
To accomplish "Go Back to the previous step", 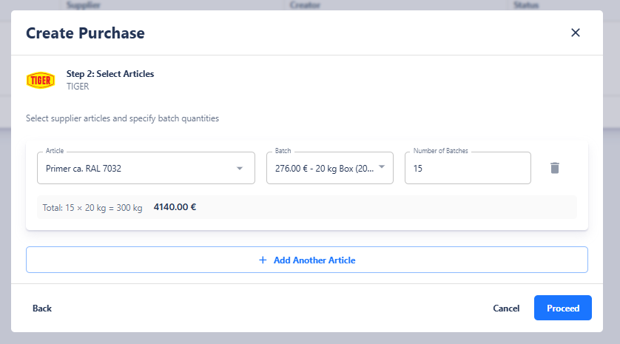I will pos(42,308).
